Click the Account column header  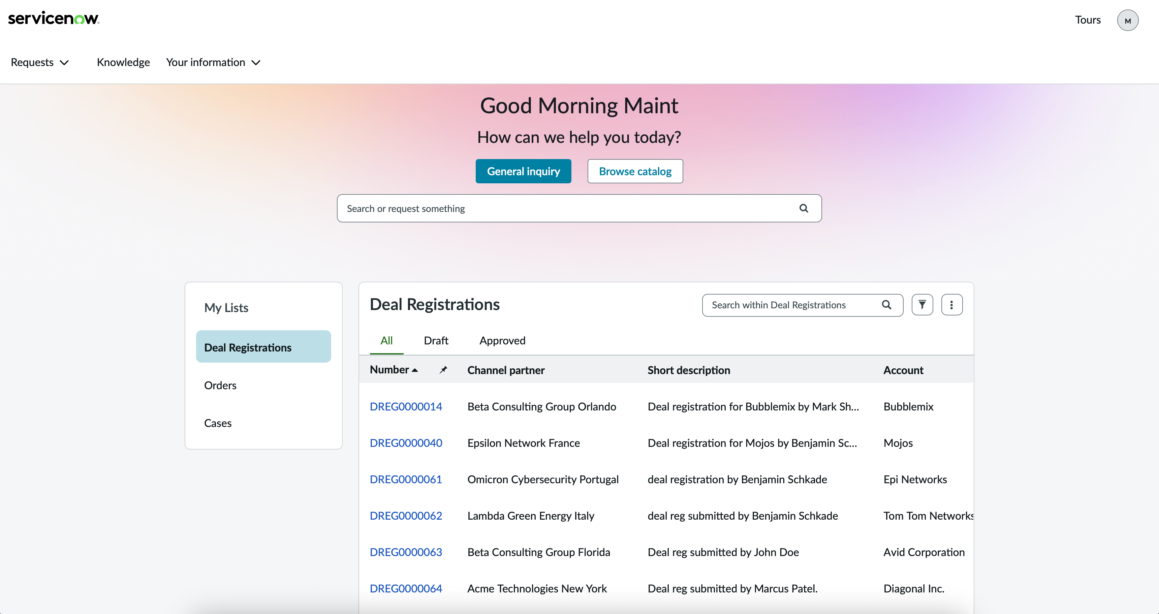[903, 370]
